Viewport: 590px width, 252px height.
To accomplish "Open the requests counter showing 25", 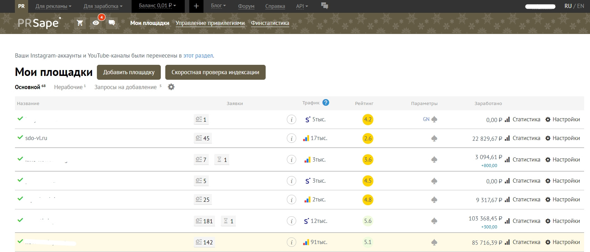I will pyautogui.click(x=202, y=200).
